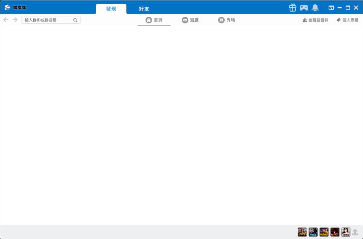Select the 首頁 home tab

point(154,20)
